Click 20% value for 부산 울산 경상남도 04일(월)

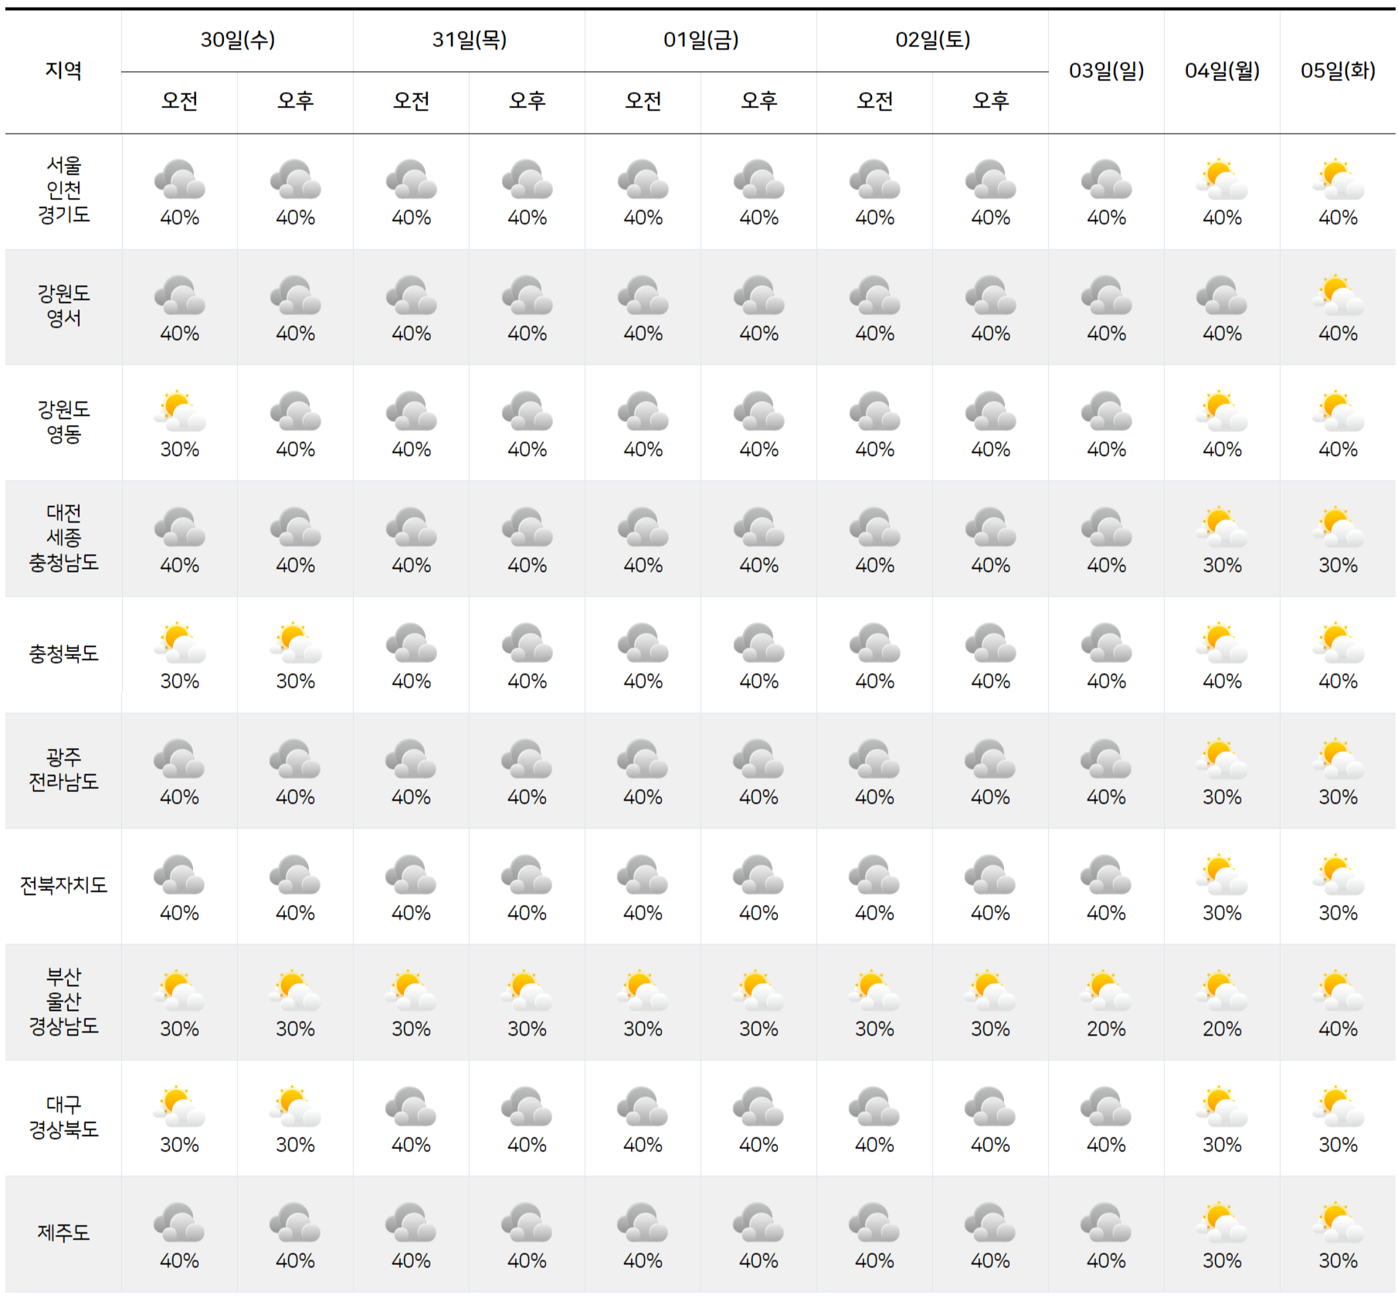click(x=1222, y=1029)
